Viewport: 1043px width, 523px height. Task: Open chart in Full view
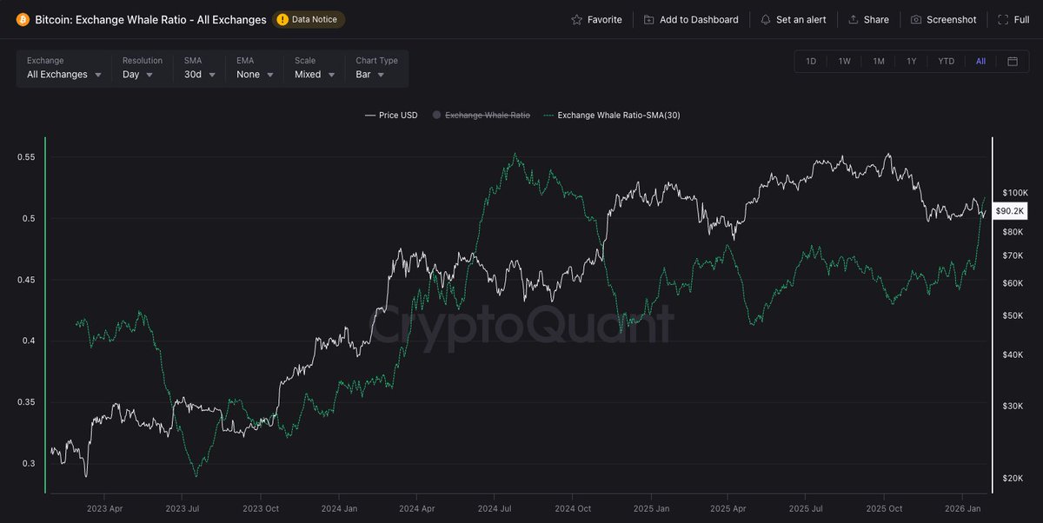click(x=1013, y=19)
